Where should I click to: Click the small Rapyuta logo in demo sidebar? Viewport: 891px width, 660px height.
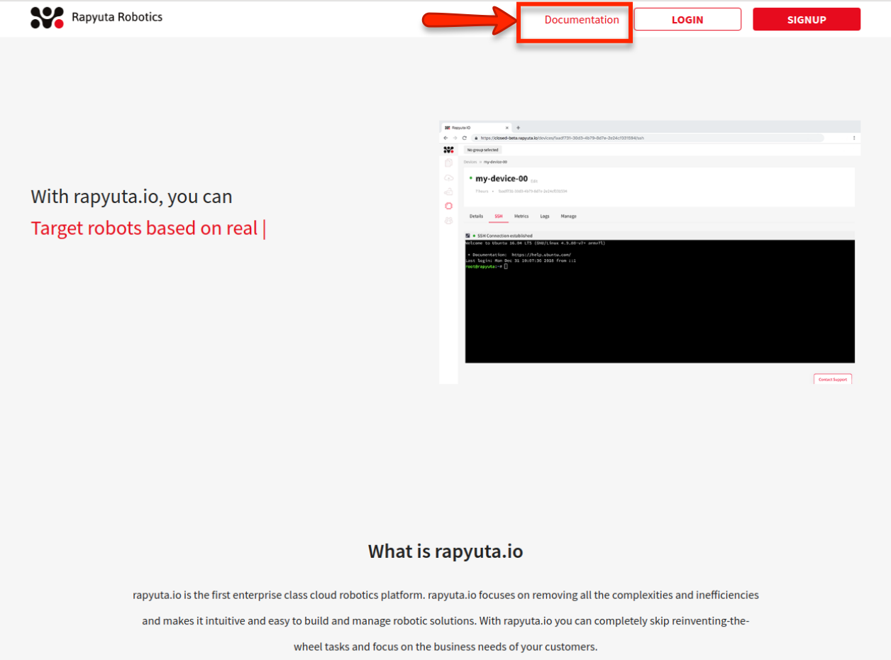click(448, 150)
